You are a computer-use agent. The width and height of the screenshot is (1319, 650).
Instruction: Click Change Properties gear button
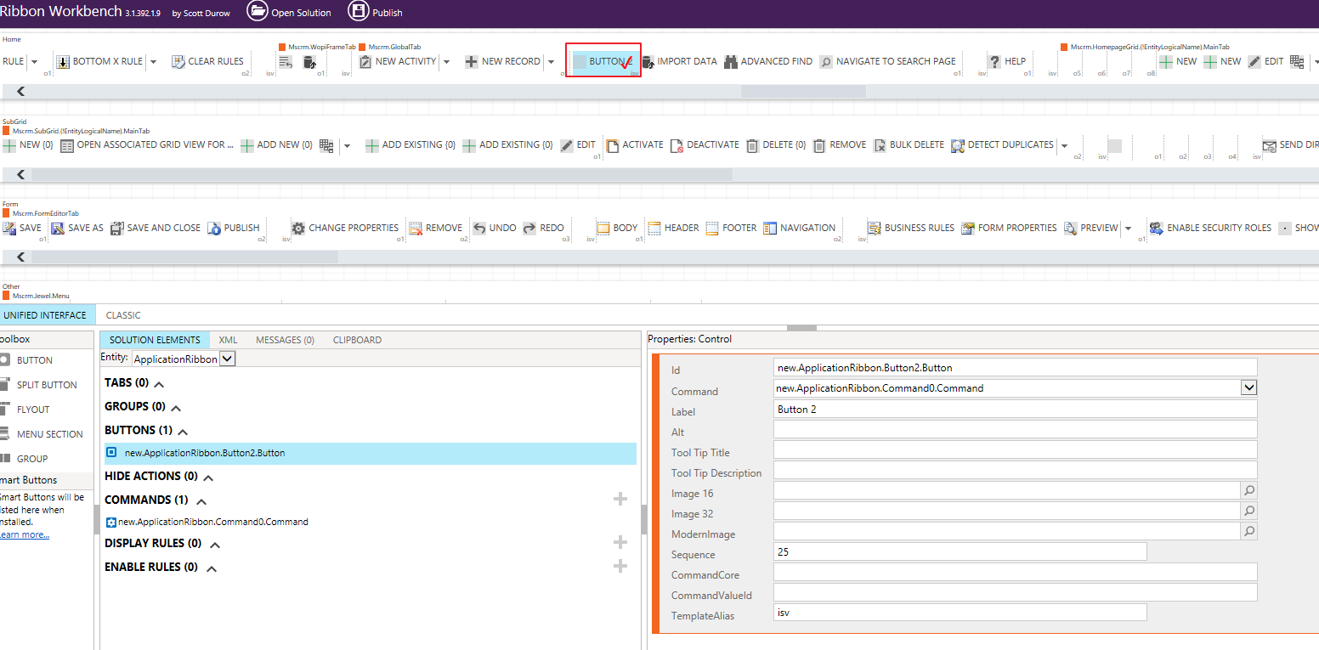click(345, 228)
